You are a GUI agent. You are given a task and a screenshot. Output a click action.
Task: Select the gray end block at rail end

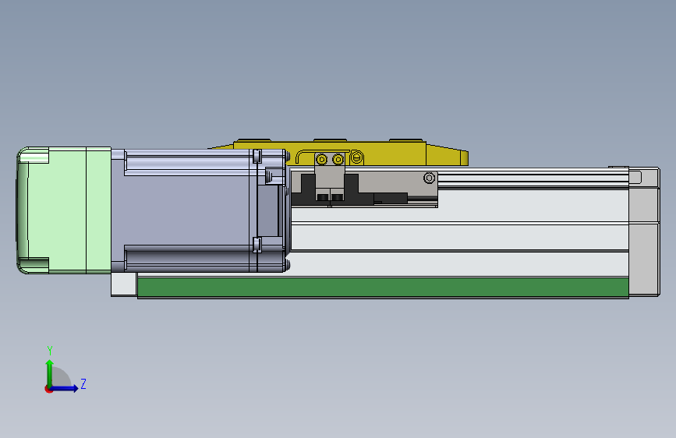point(644,232)
